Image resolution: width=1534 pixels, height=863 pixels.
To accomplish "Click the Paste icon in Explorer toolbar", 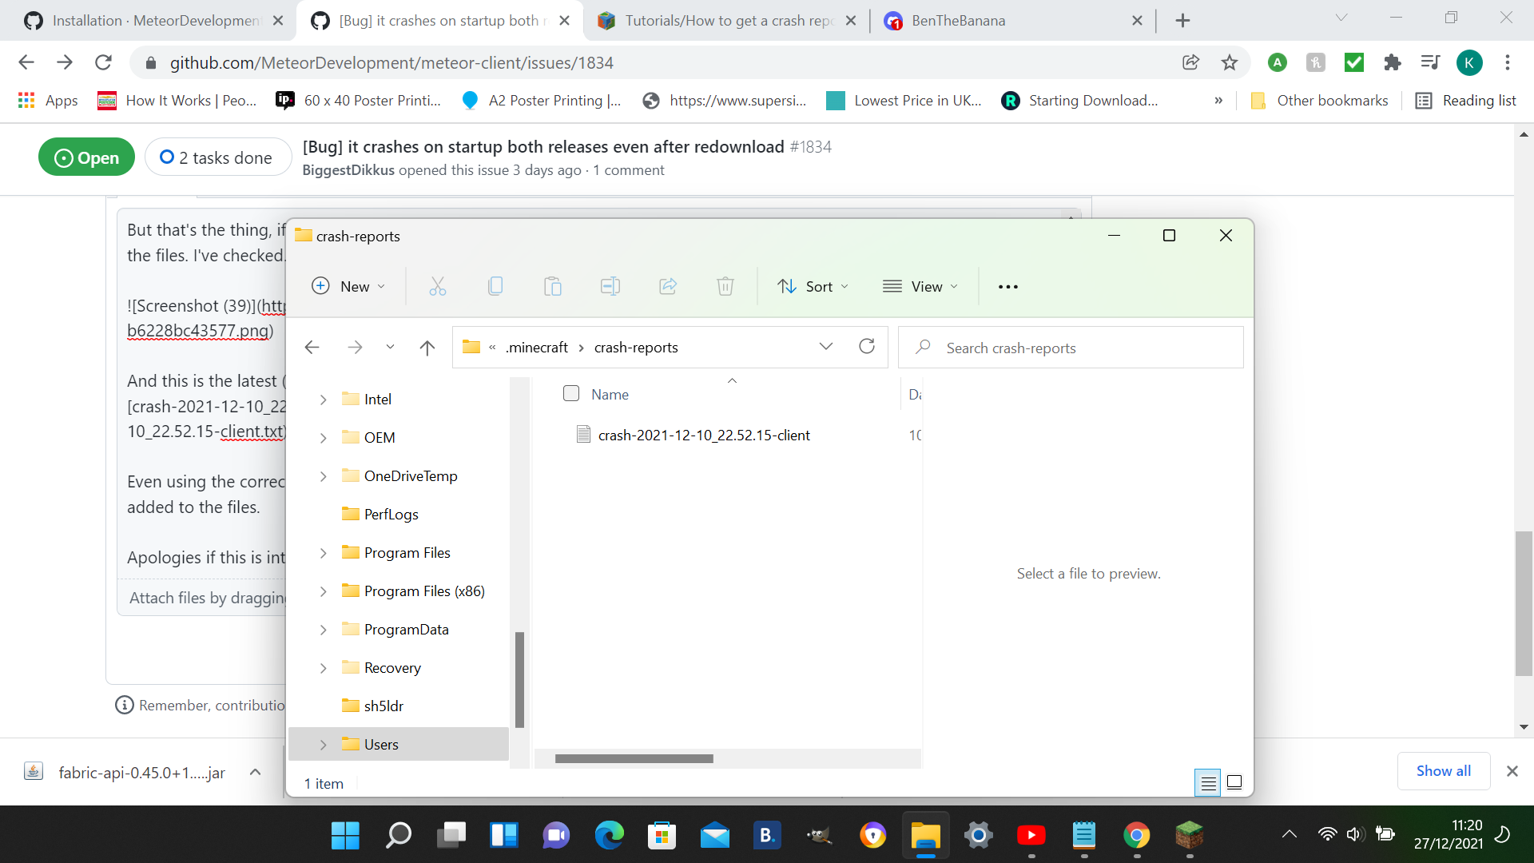I will coord(553,286).
